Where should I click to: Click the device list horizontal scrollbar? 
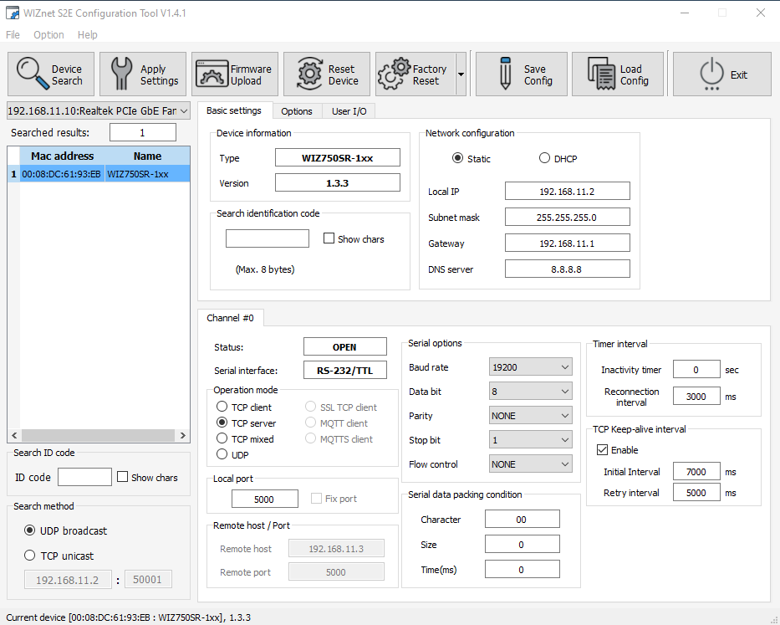[99, 435]
